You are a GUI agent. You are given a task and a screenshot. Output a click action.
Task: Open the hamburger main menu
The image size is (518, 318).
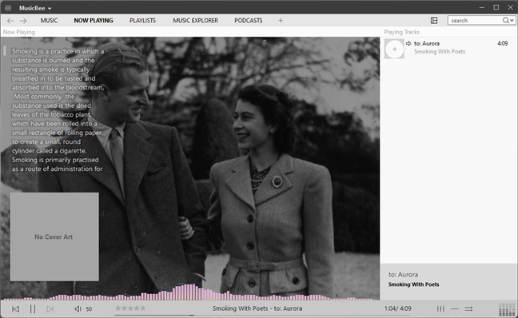(8, 8)
